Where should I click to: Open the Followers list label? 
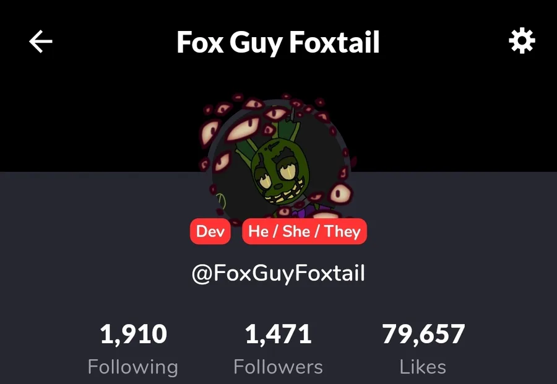point(278,367)
